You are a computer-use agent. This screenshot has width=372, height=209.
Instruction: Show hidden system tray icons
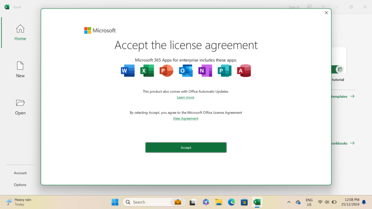point(289,202)
